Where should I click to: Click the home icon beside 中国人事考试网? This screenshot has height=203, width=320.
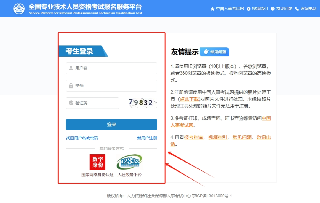point(212,9)
